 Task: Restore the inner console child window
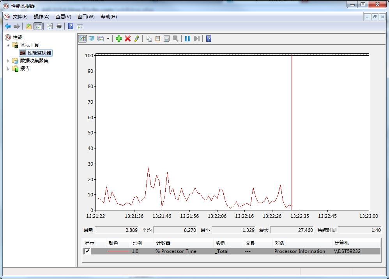pyautogui.click(x=375, y=17)
